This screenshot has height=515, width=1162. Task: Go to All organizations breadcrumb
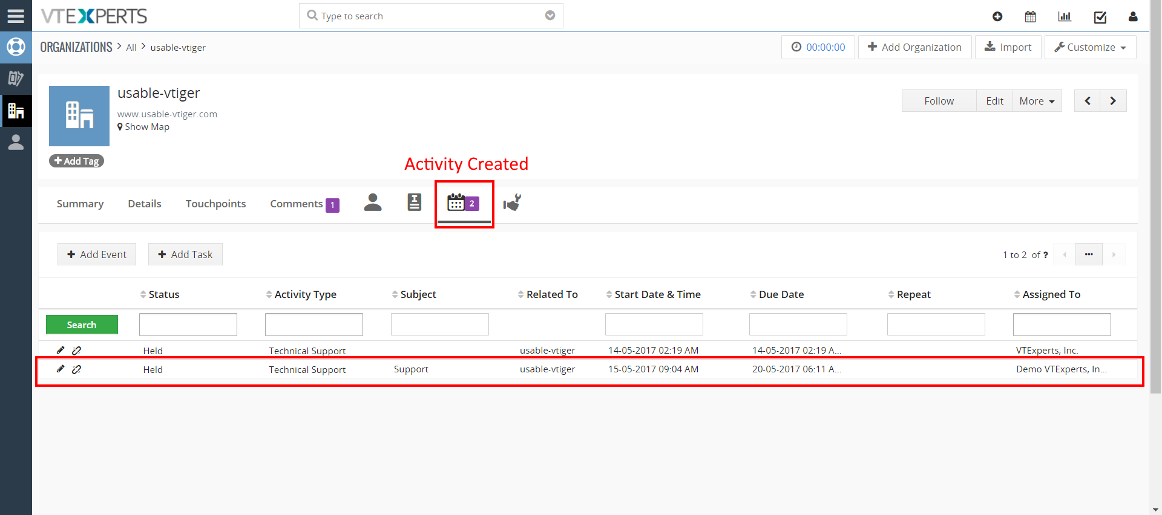click(x=131, y=47)
